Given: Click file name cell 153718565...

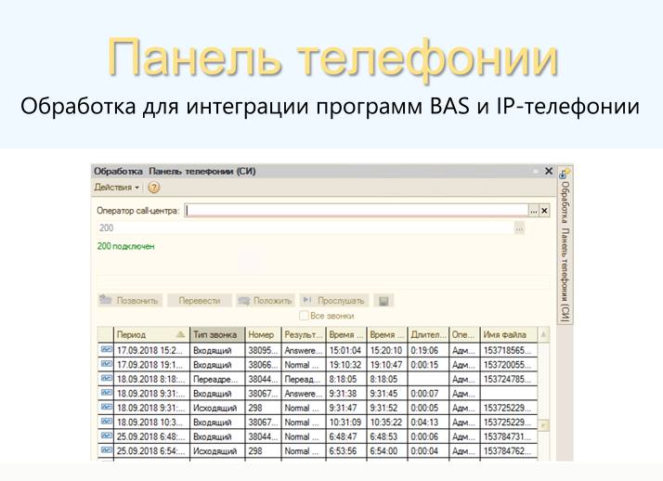Looking at the screenshot, I should (509, 350).
